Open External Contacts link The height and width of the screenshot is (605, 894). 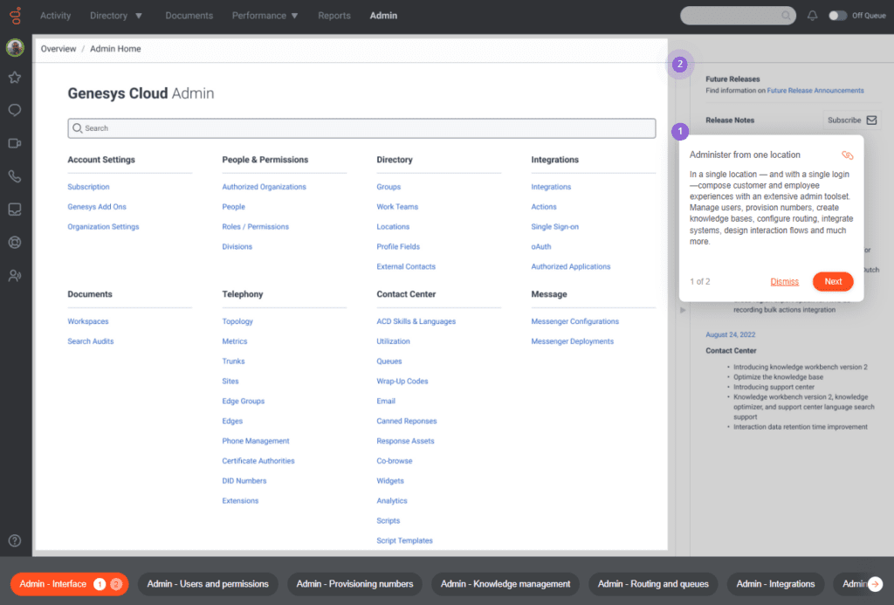[406, 267]
